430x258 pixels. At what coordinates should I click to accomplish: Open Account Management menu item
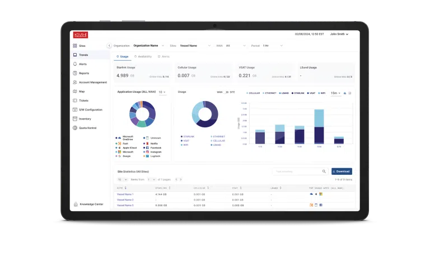click(90, 82)
